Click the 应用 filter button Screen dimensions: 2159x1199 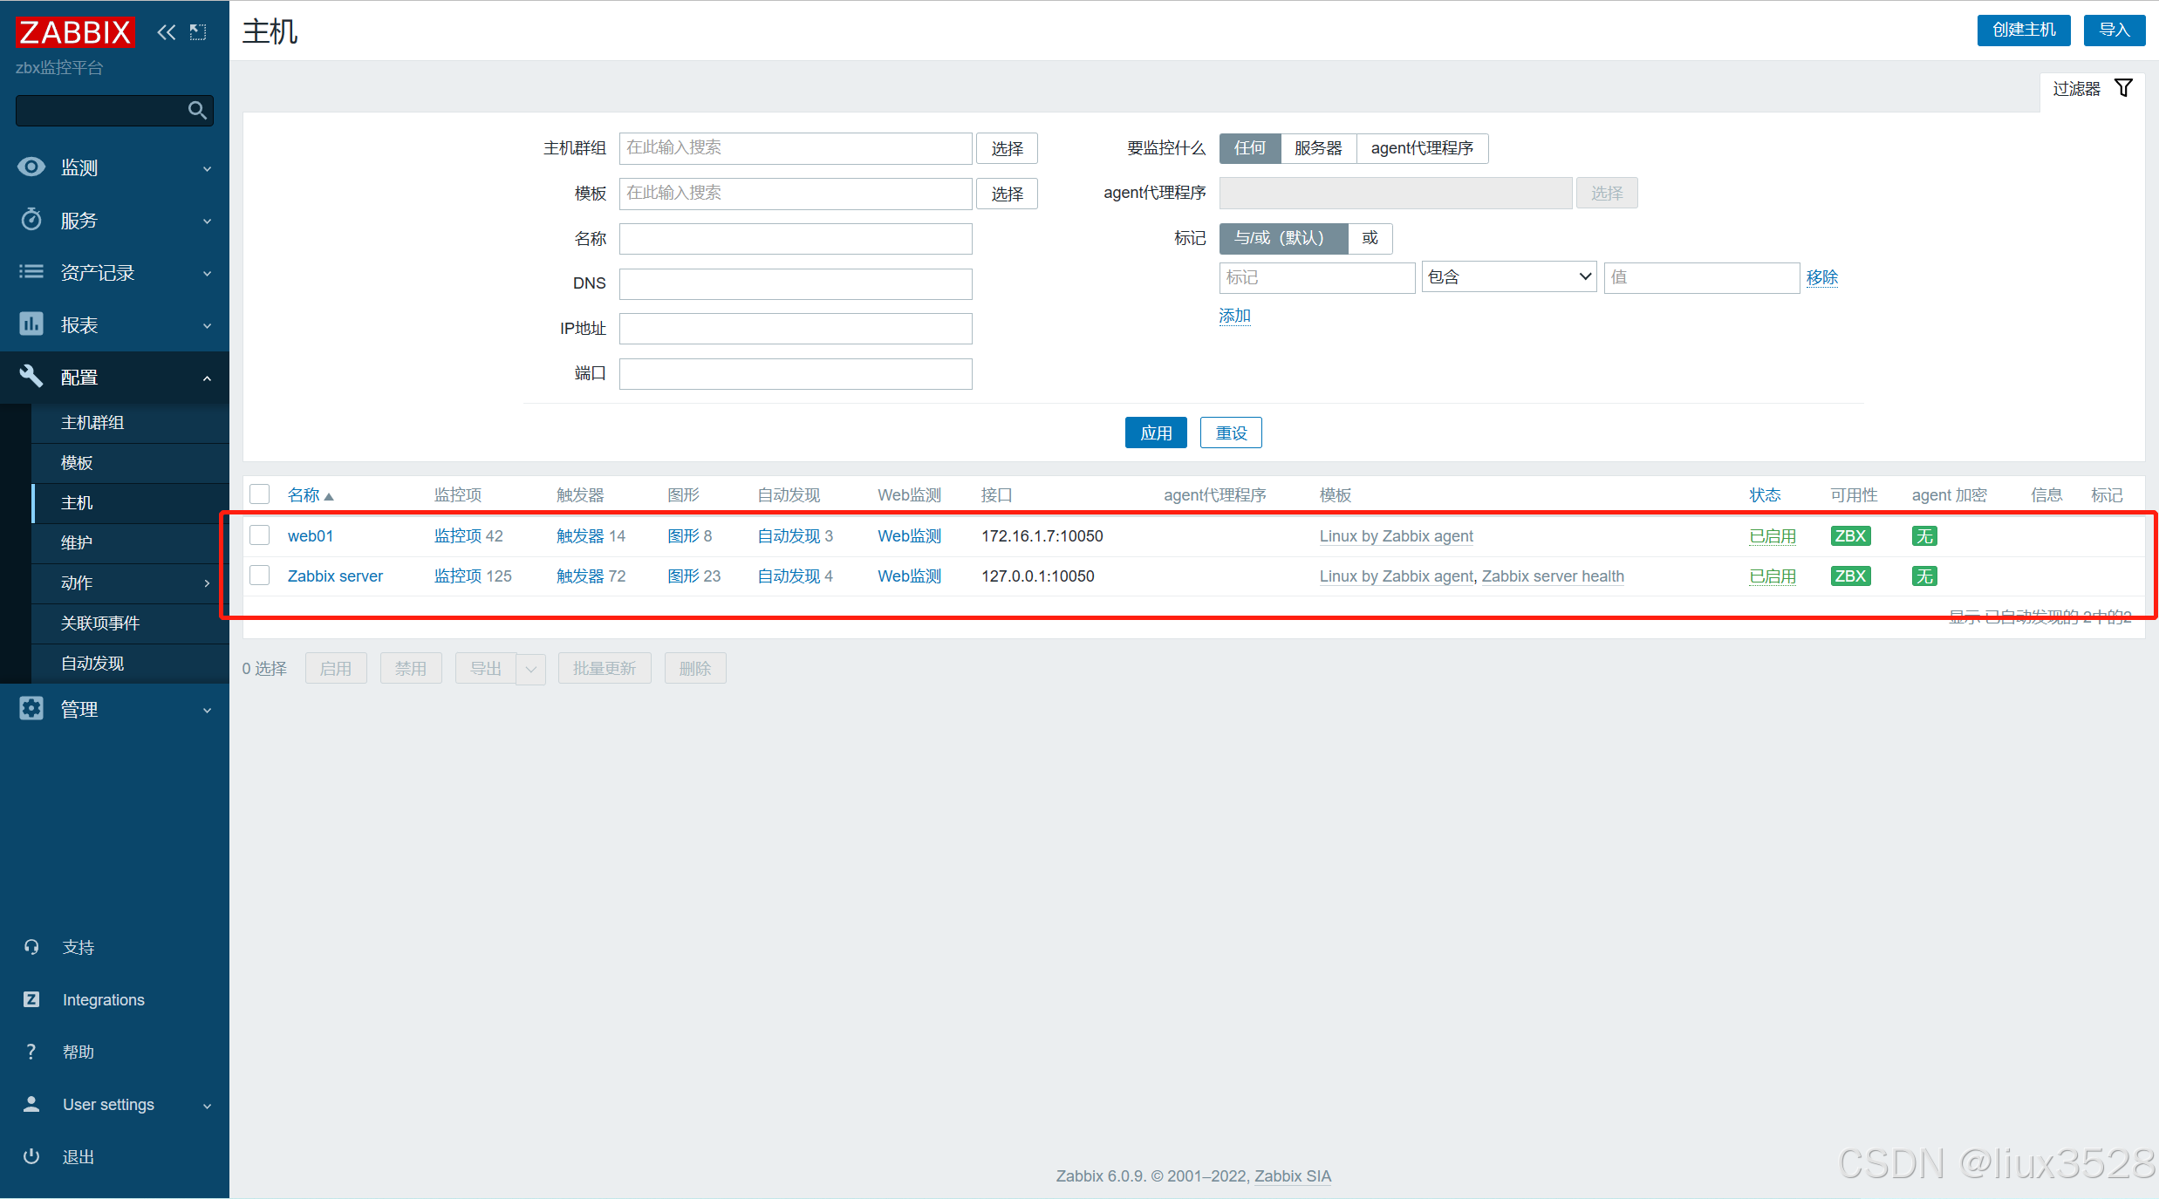point(1156,433)
